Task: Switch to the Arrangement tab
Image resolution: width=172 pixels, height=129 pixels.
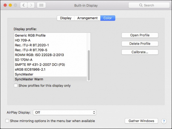Action: (87, 18)
